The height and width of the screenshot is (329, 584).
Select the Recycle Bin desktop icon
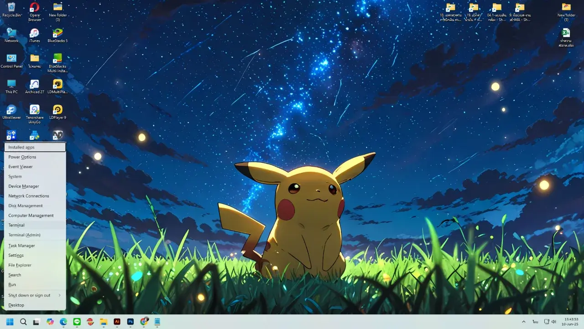tap(11, 10)
